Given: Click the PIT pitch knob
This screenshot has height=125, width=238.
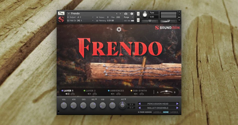Looking at the screenshot, I should coord(123,105).
